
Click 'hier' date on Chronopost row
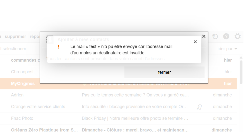click(228, 72)
